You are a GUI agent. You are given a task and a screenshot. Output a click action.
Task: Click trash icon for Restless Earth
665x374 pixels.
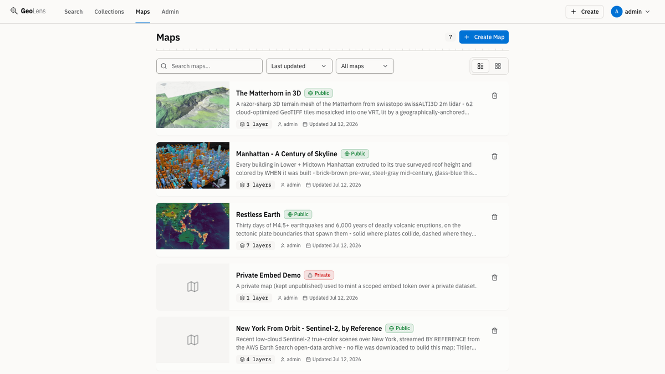[494, 217]
